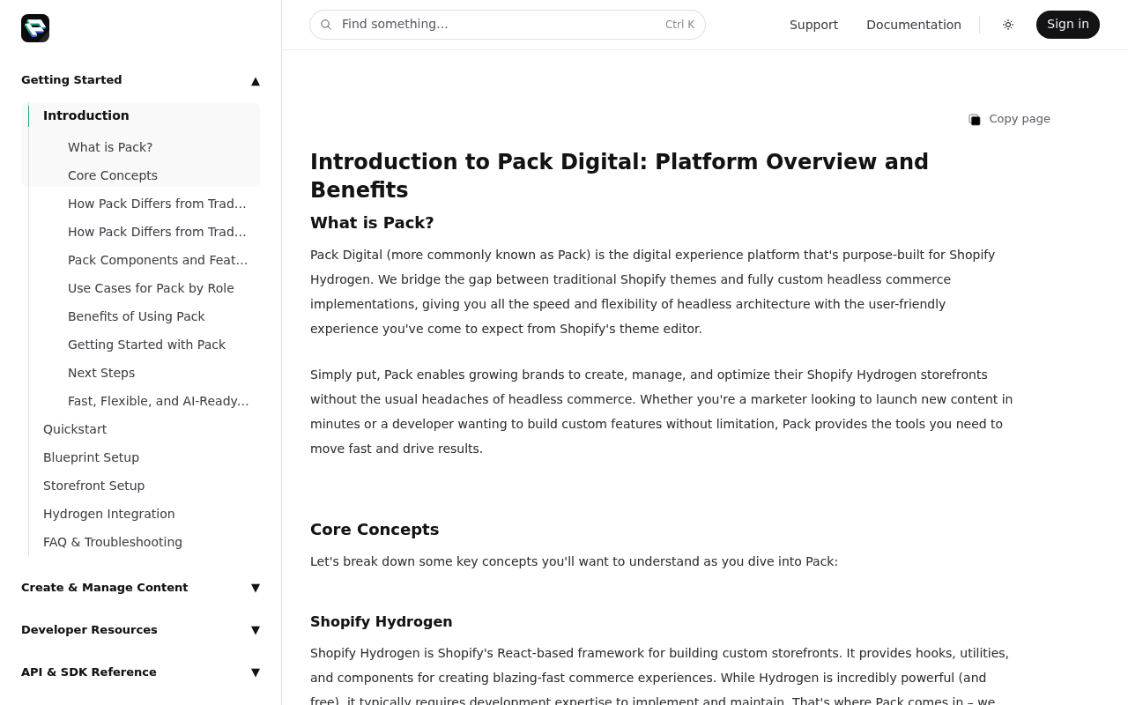Go to Next Steps sidebar link
Image resolution: width=1128 pixels, height=705 pixels.
click(x=101, y=373)
